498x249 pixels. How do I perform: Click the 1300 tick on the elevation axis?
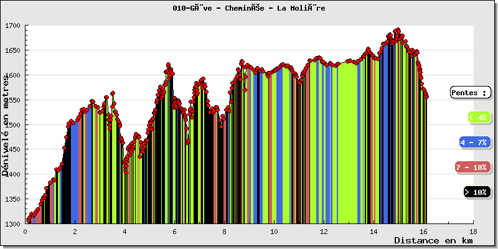13,224
